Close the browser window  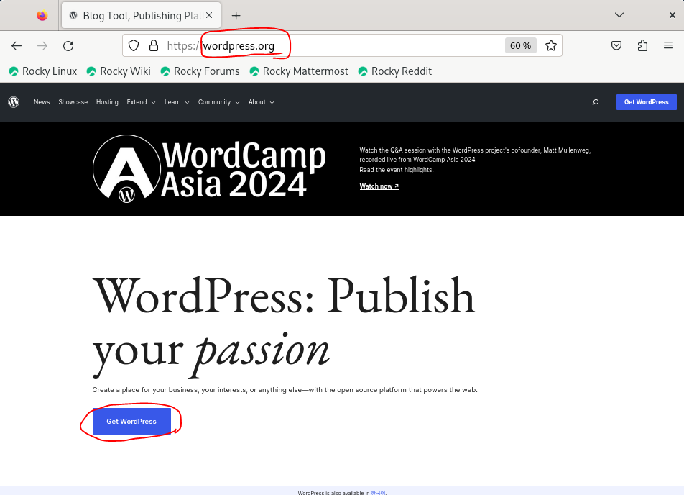673,15
